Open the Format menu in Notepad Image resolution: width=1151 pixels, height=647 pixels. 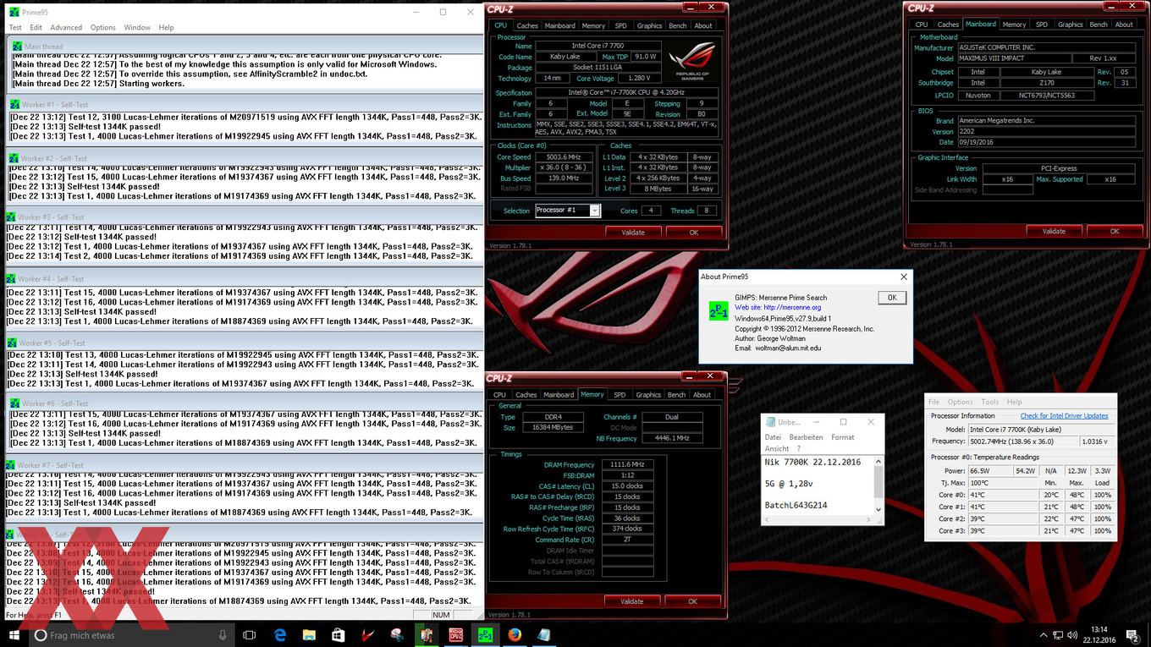843,437
